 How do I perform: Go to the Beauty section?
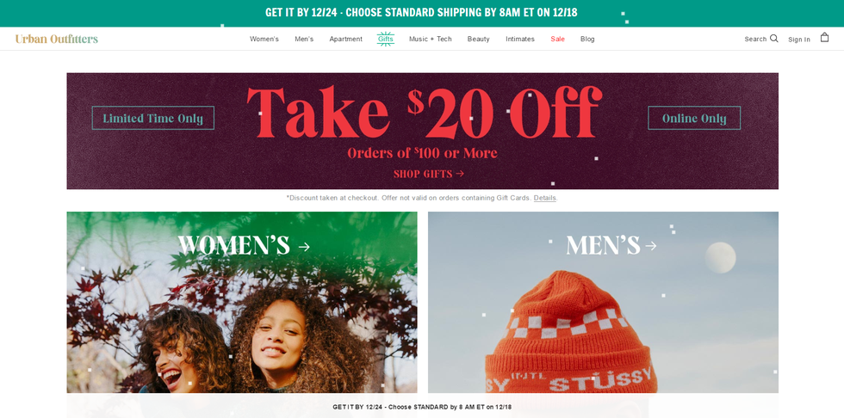[x=479, y=40]
